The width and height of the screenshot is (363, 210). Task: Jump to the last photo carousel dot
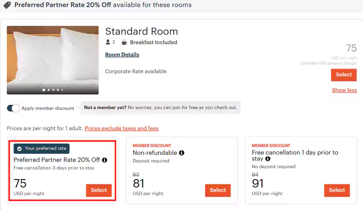[62, 90]
